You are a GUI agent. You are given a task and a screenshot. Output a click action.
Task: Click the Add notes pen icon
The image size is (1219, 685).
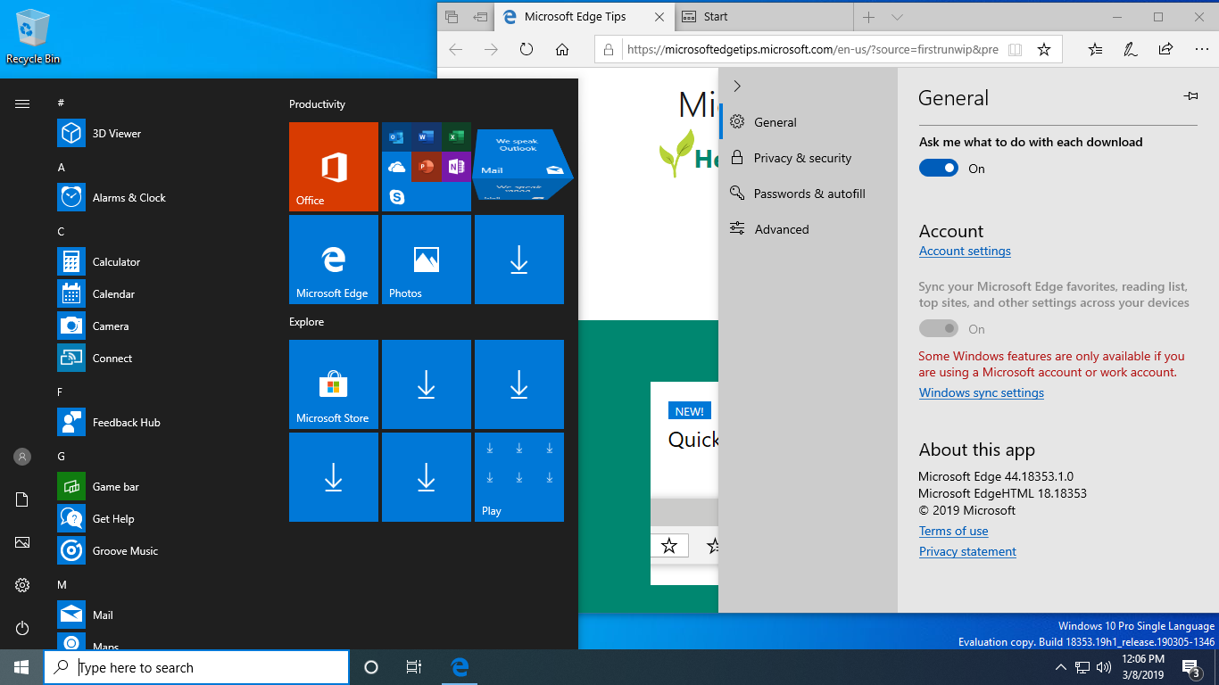(1131, 50)
